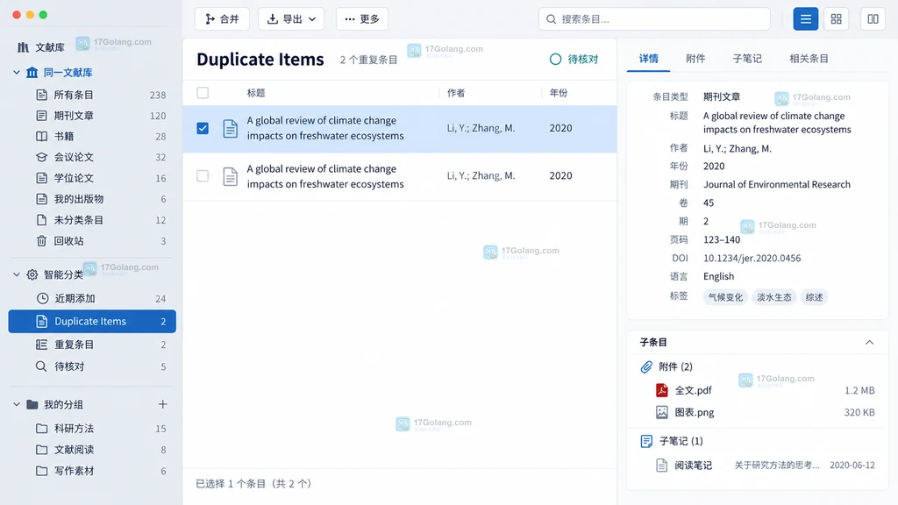
Task: Click document icon of first duplicate row
Action: (231, 128)
